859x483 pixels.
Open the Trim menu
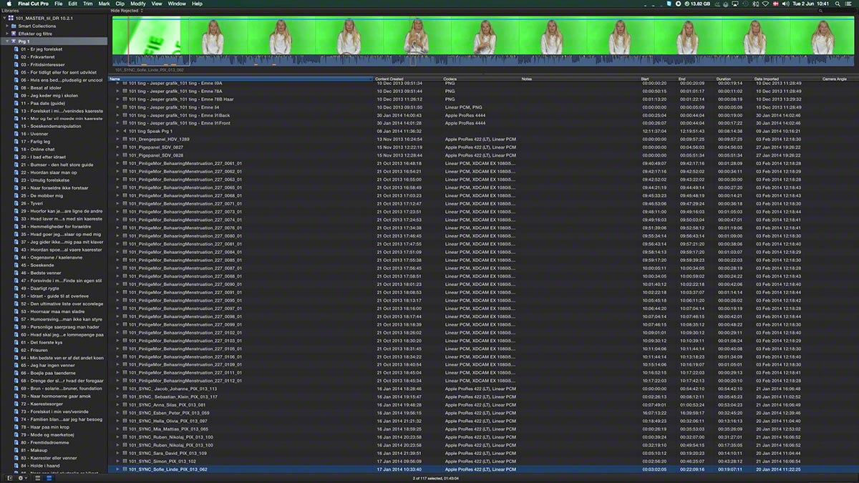pos(87,4)
